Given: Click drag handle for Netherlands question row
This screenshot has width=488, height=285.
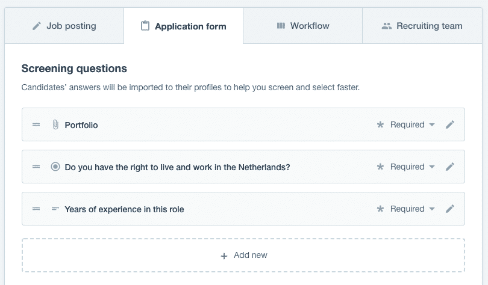Looking at the screenshot, I should (36, 167).
